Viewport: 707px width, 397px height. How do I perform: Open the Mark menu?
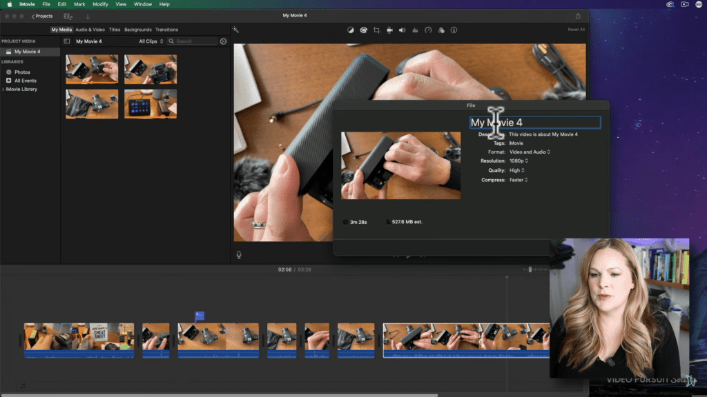(79, 4)
